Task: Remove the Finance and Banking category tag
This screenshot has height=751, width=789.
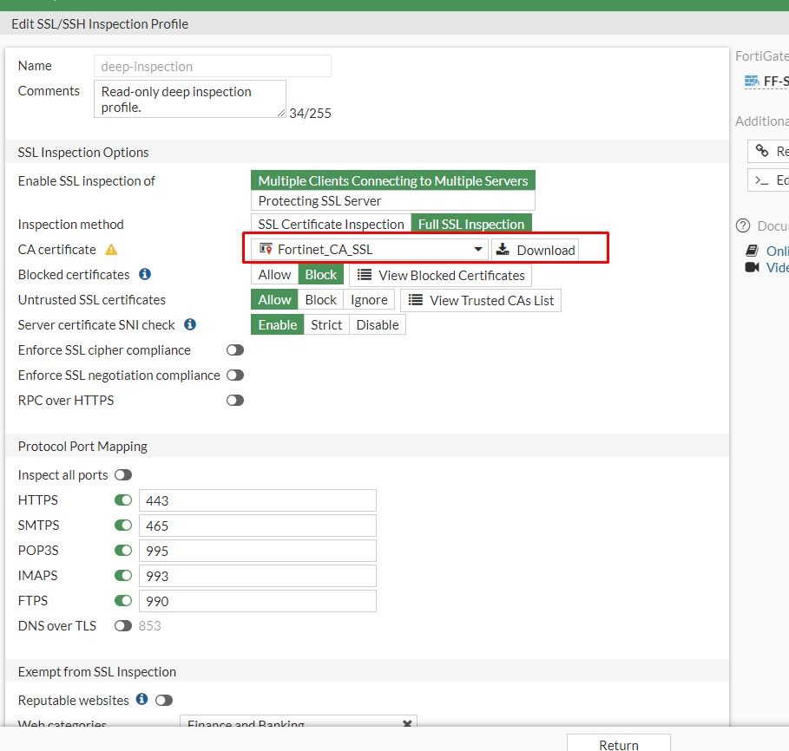Action: point(407,725)
